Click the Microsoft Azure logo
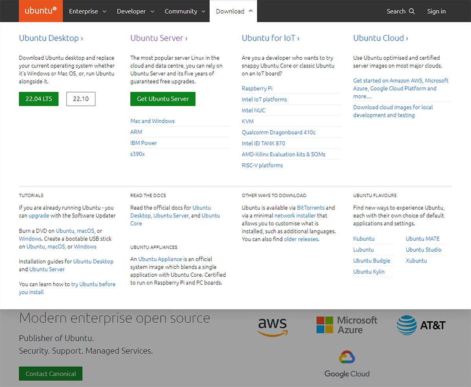This screenshot has width=471, height=387. pyautogui.click(x=347, y=325)
